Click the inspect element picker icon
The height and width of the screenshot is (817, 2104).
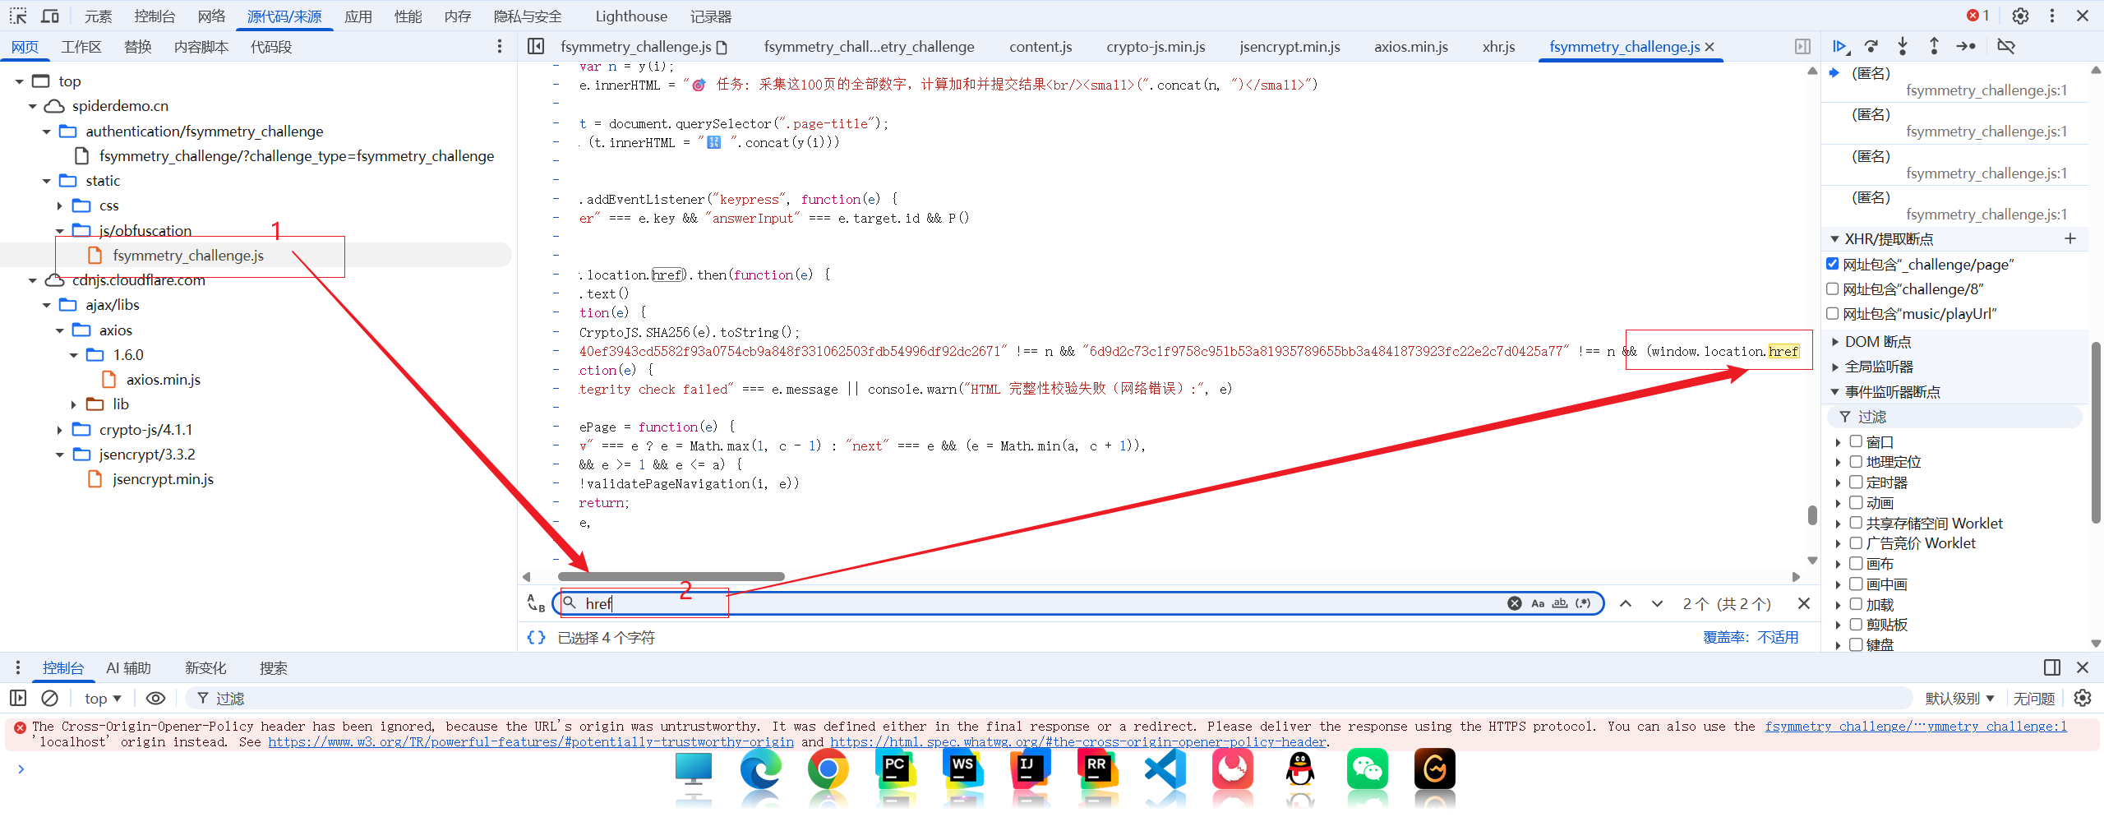18,16
